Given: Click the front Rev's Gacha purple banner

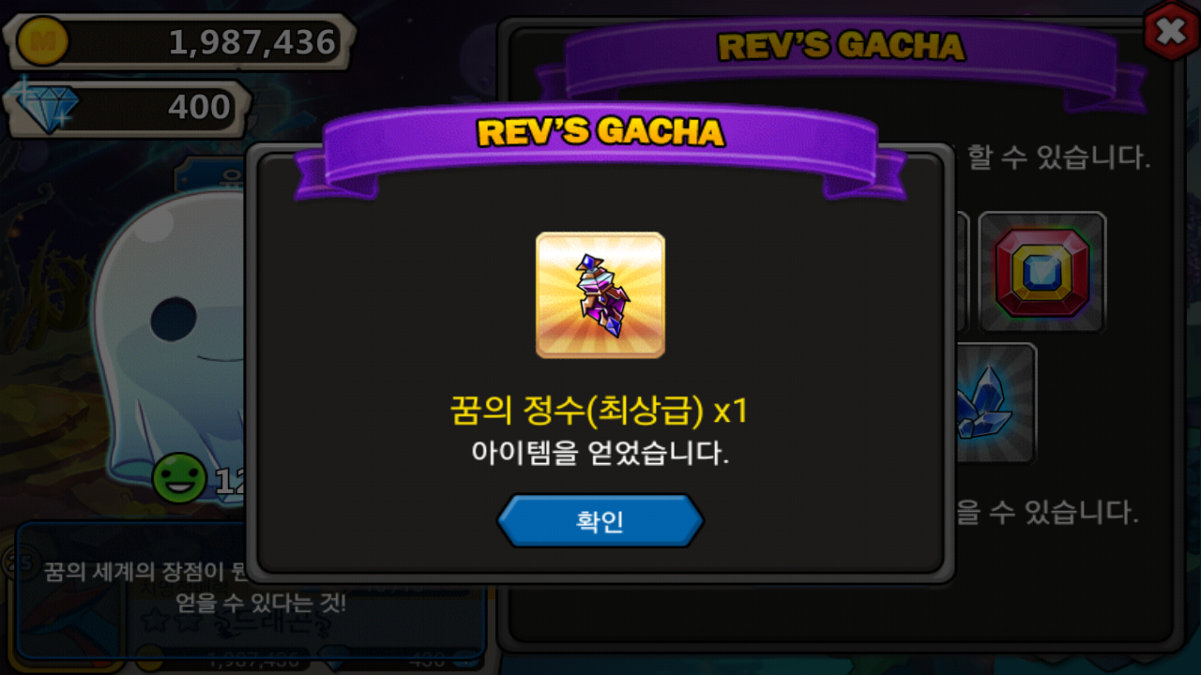Looking at the screenshot, I should pyautogui.click(x=600, y=150).
